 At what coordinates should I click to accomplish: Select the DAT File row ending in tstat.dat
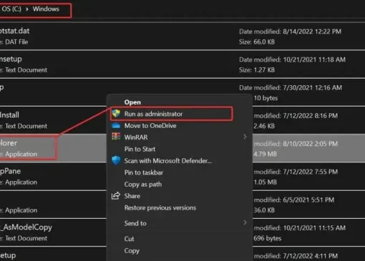point(182,36)
